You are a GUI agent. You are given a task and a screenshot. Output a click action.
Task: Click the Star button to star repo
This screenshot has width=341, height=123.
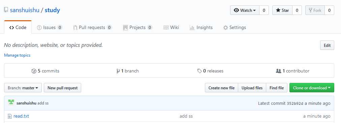(282, 10)
